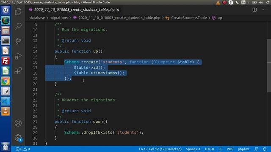271x152 pixels.
Task: Click the Skype tray icon in top panel
Action: click(231, 3)
